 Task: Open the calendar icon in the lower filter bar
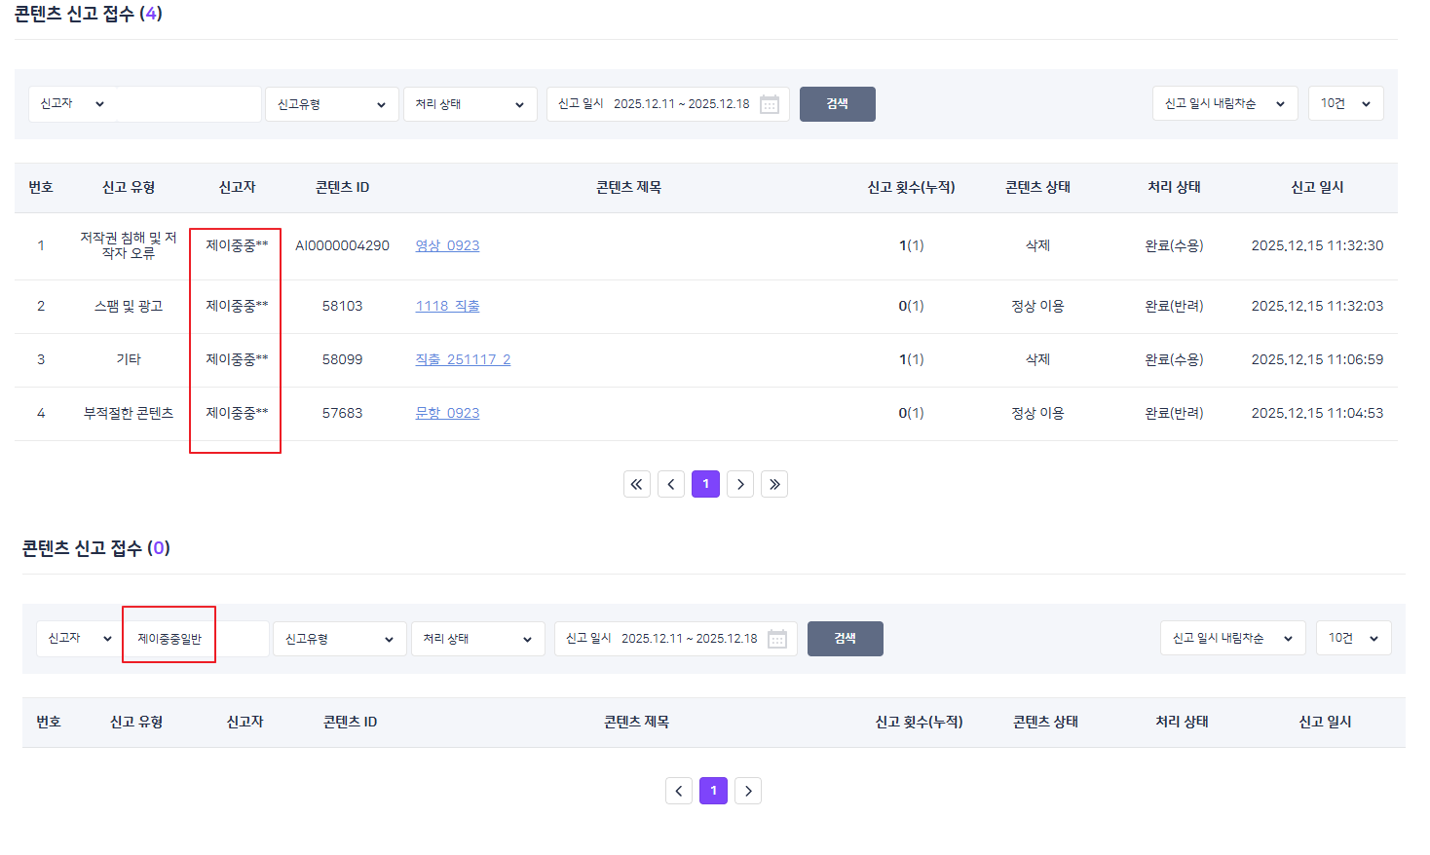pos(776,639)
